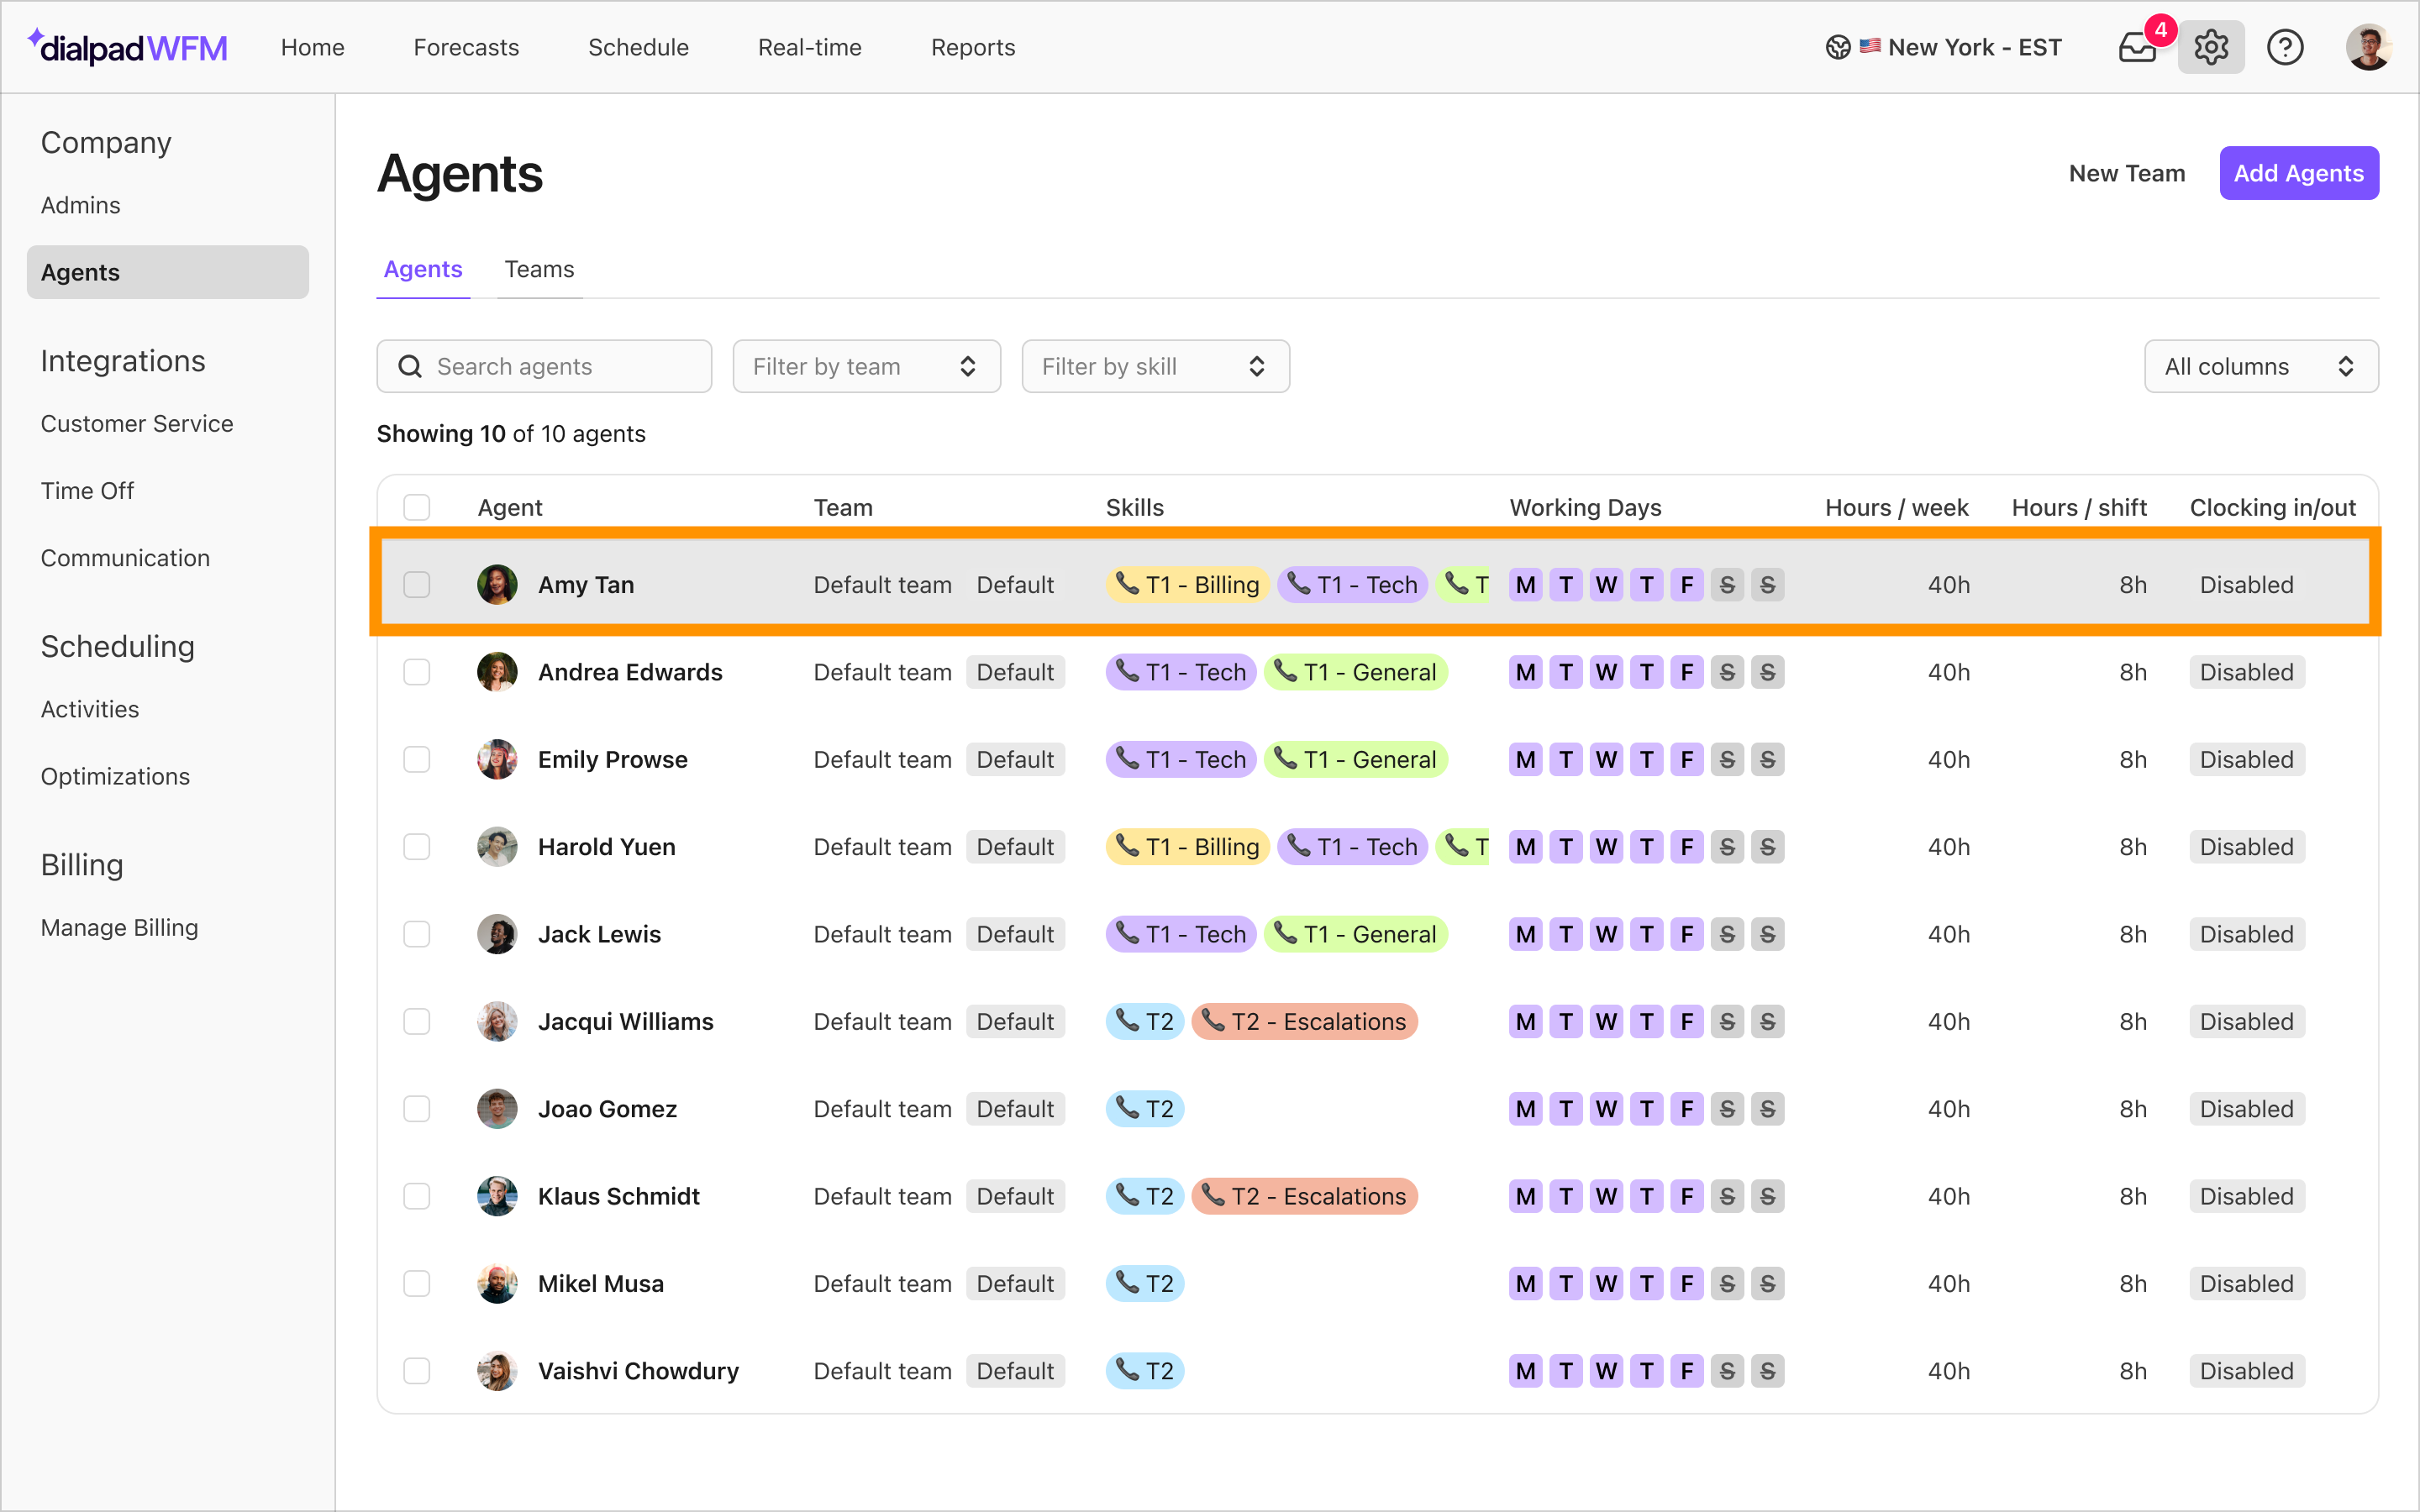Viewport: 2420px width, 1512px height.
Task: Click Jacqui Williams' avatar
Action: tap(497, 1021)
